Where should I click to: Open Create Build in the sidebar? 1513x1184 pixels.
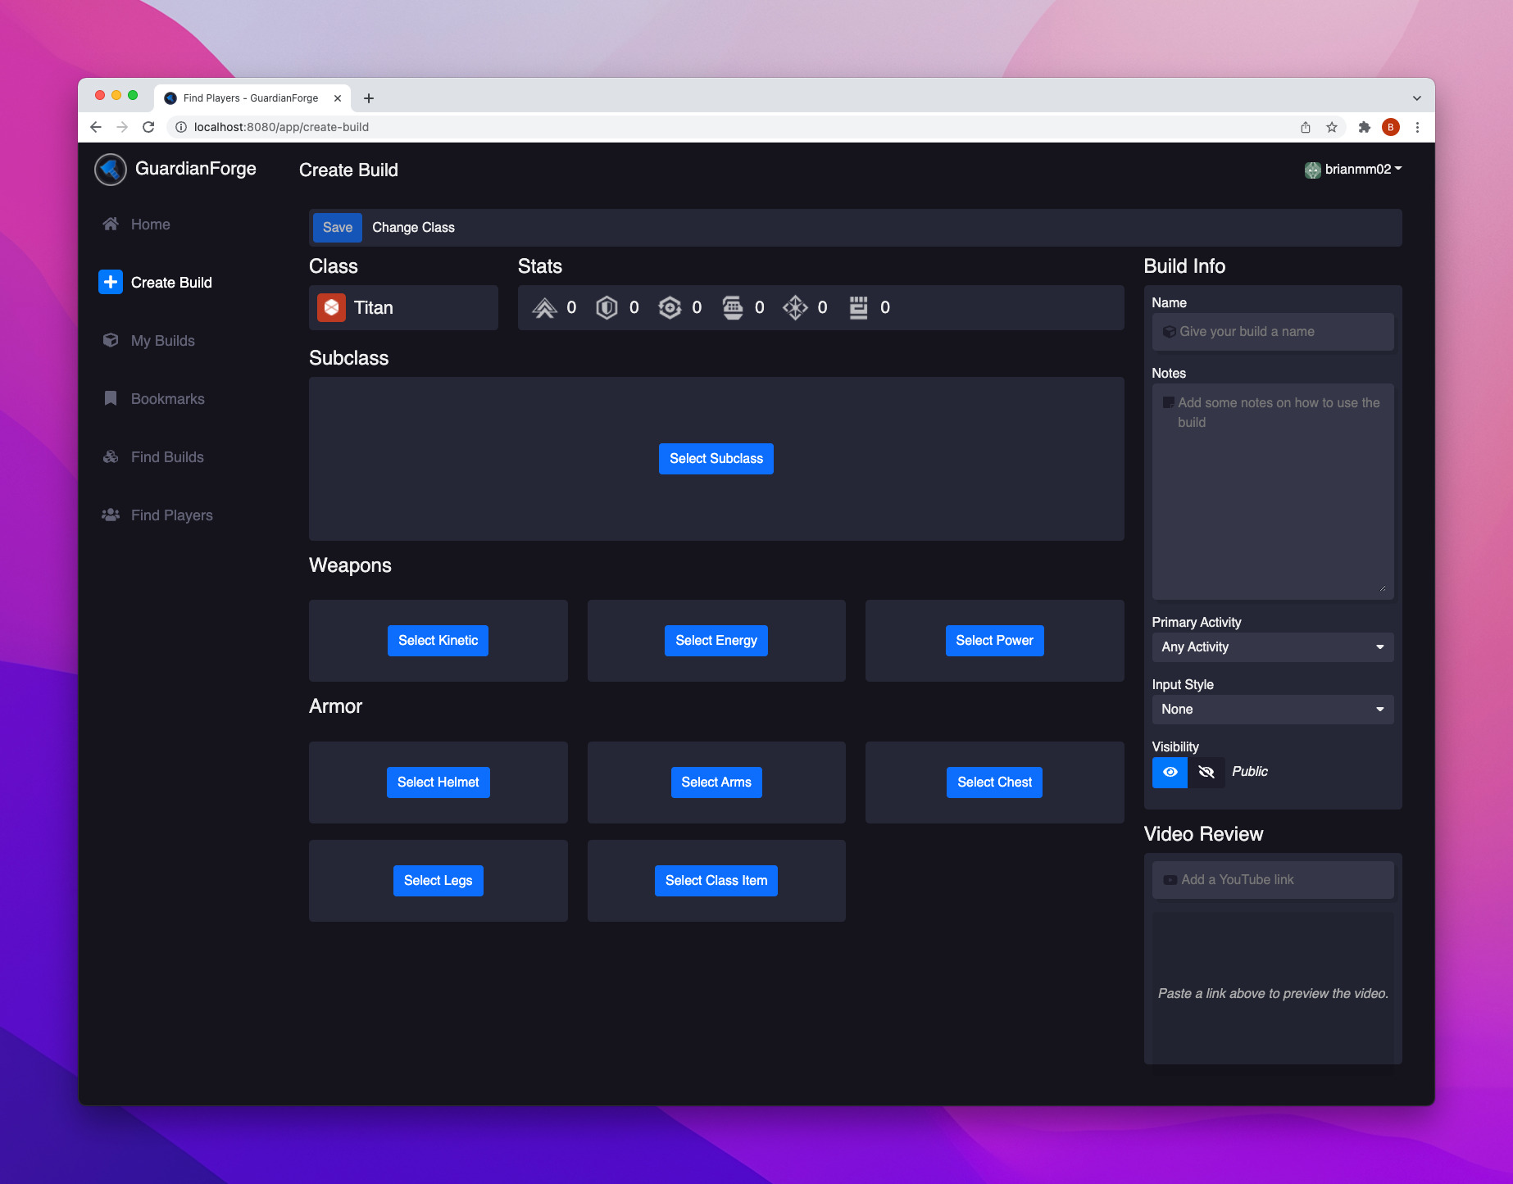(x=171, y=283)
